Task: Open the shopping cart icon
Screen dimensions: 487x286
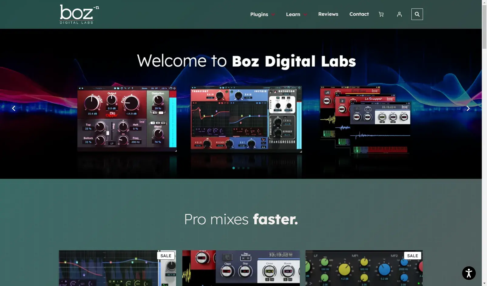Action: click(x=381, y=14)
